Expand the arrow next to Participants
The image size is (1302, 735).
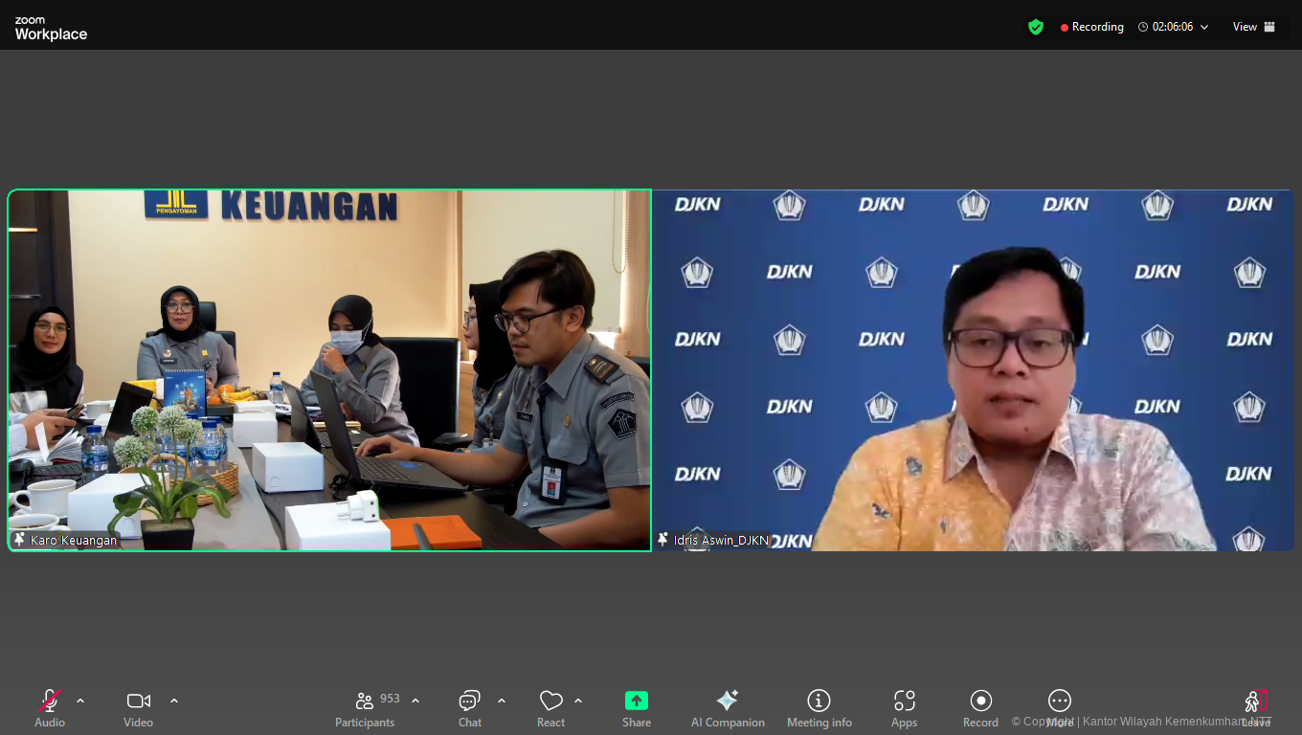click(x=415, y=701)
